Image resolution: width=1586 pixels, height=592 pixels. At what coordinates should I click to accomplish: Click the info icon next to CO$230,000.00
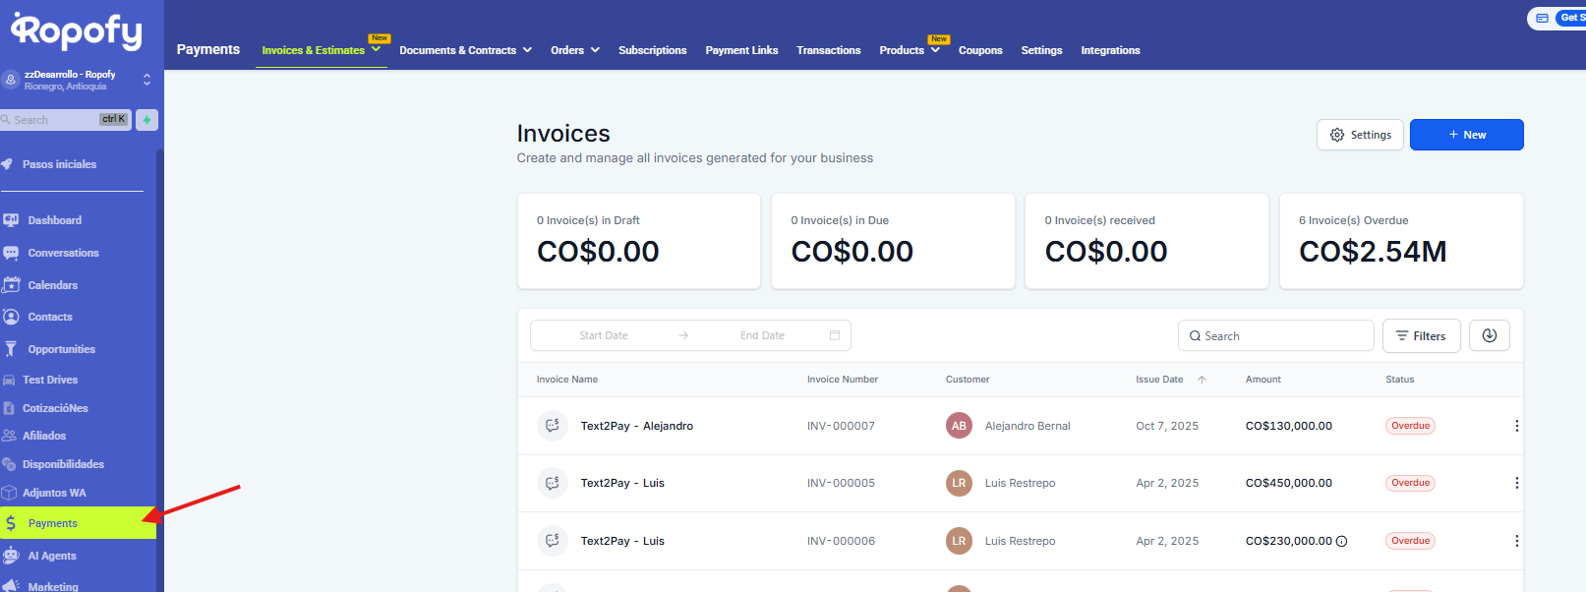click(x=1342, y=541)
